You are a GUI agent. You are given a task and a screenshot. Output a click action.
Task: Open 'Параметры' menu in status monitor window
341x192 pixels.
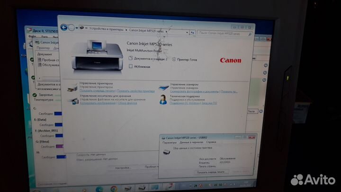170,143
